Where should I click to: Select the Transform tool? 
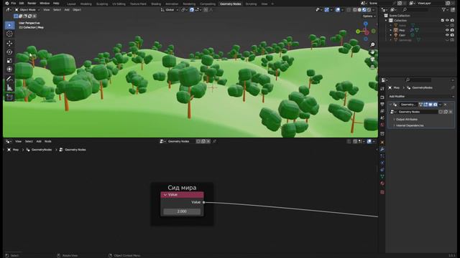(9, 69)
